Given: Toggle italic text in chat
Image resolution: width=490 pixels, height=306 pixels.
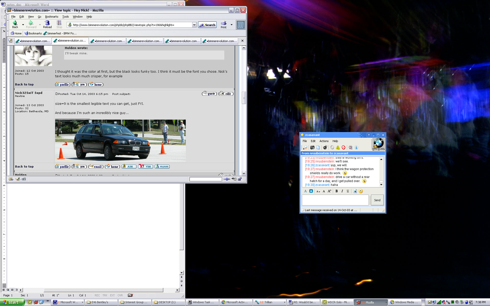Looking at the screenshot, I should tap(342, 191).
